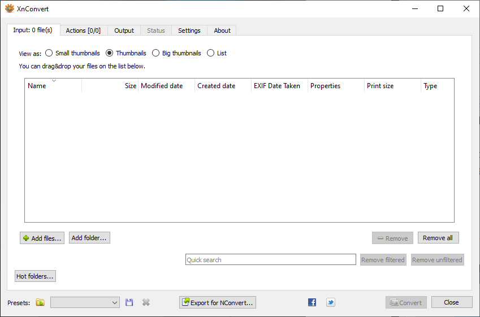
Task: Click the Close button at bottom
Action: [x=452, y=302]
